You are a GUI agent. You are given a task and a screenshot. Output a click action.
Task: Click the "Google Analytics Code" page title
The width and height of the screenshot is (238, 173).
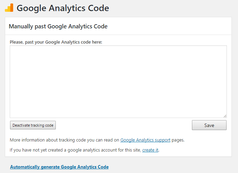point(63,8)
